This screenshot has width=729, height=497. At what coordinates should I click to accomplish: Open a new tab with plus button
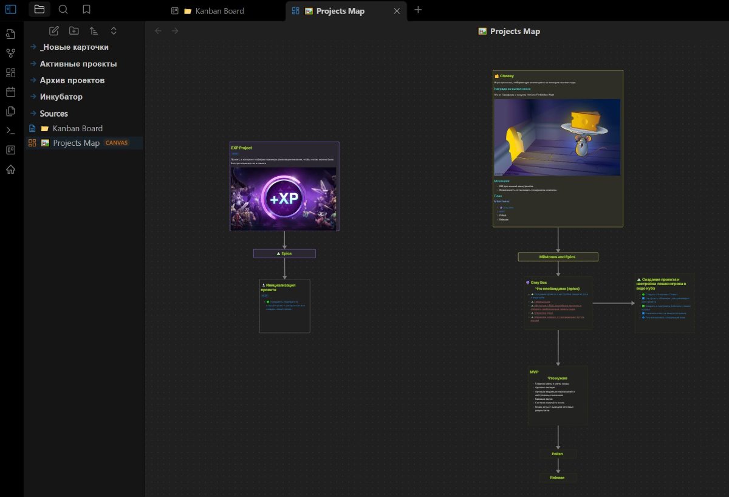pyautogui.click(x=418, y=10)
